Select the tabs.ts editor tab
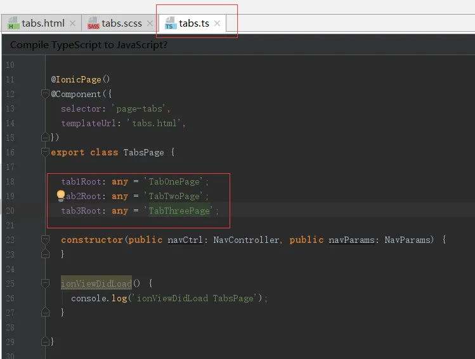The width and height of the screenshot is (475, 359). click(192, 23)
